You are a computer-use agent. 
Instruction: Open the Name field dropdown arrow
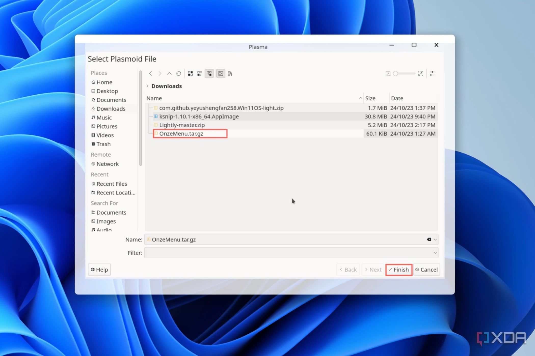[x=435, y=239]
